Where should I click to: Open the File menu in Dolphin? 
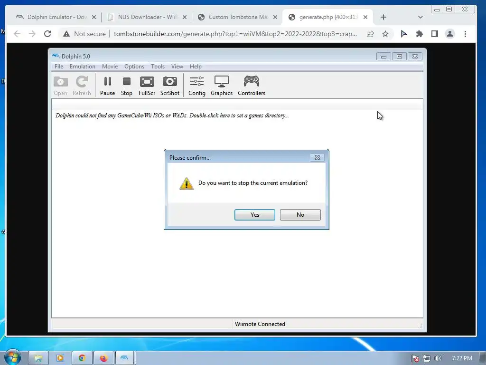point(59,67)
